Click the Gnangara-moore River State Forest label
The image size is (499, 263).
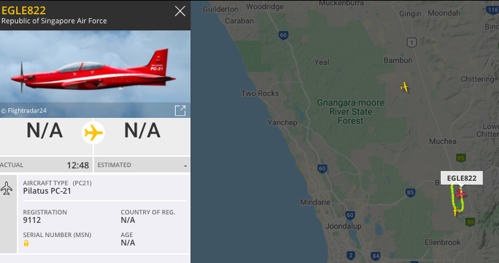pyautogui.click(x=351, y=111)
